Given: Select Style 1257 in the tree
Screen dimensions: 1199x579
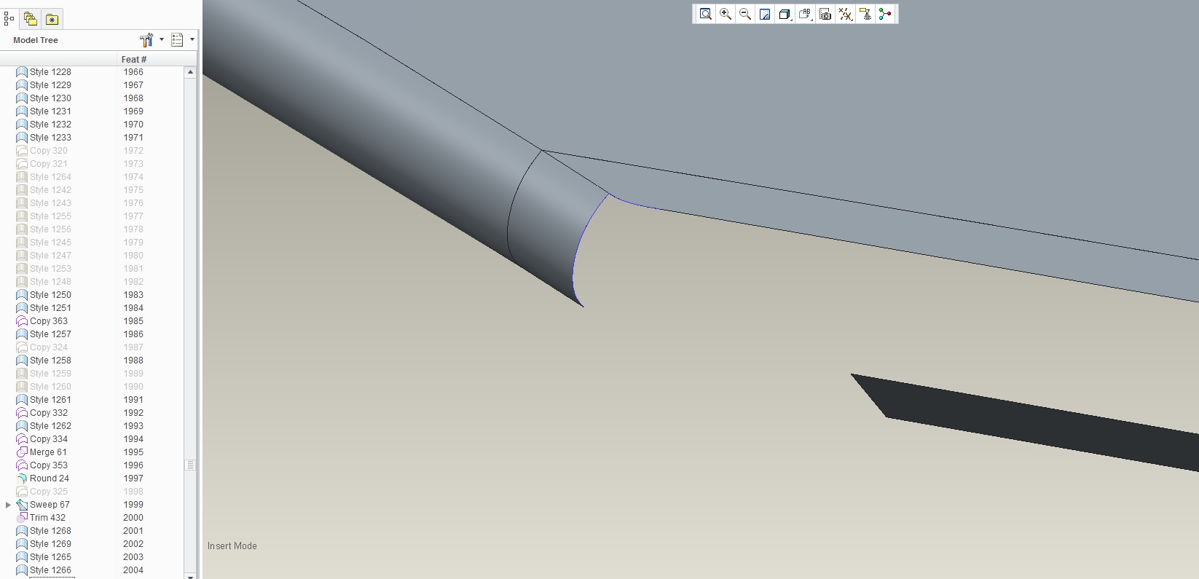Looking at the screenshot, I should (50, 334).
